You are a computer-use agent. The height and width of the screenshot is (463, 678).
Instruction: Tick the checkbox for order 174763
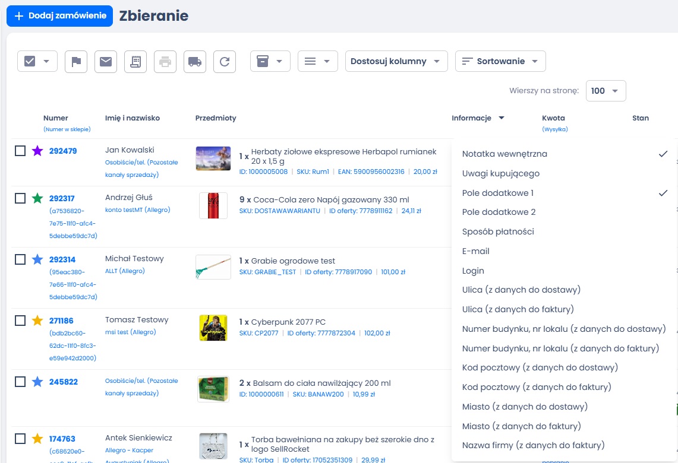20,439
